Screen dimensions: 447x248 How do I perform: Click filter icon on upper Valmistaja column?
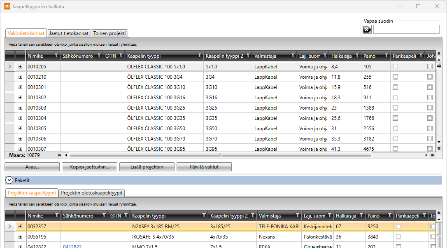point(293,56)
